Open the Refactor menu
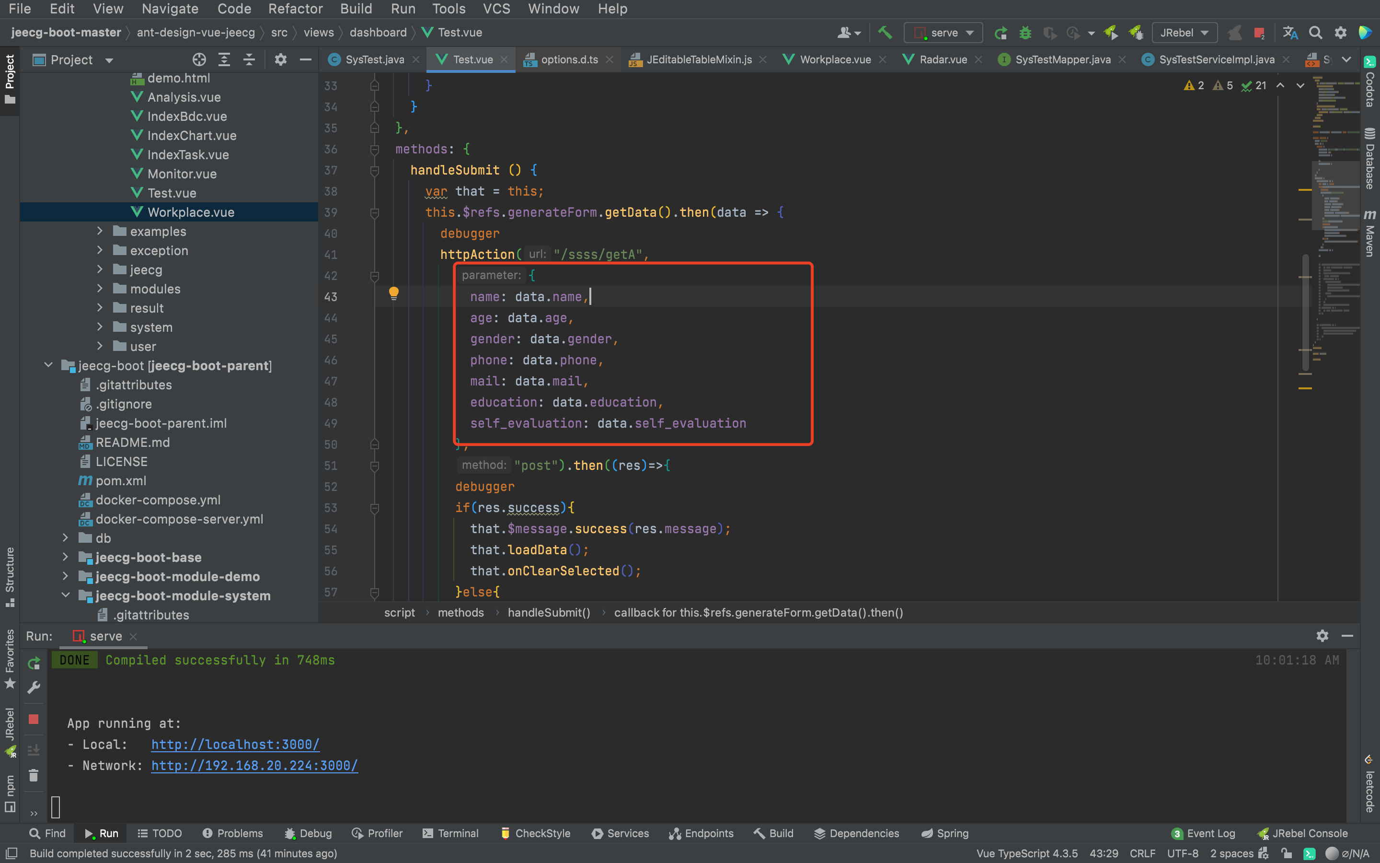 coord(295,9)
